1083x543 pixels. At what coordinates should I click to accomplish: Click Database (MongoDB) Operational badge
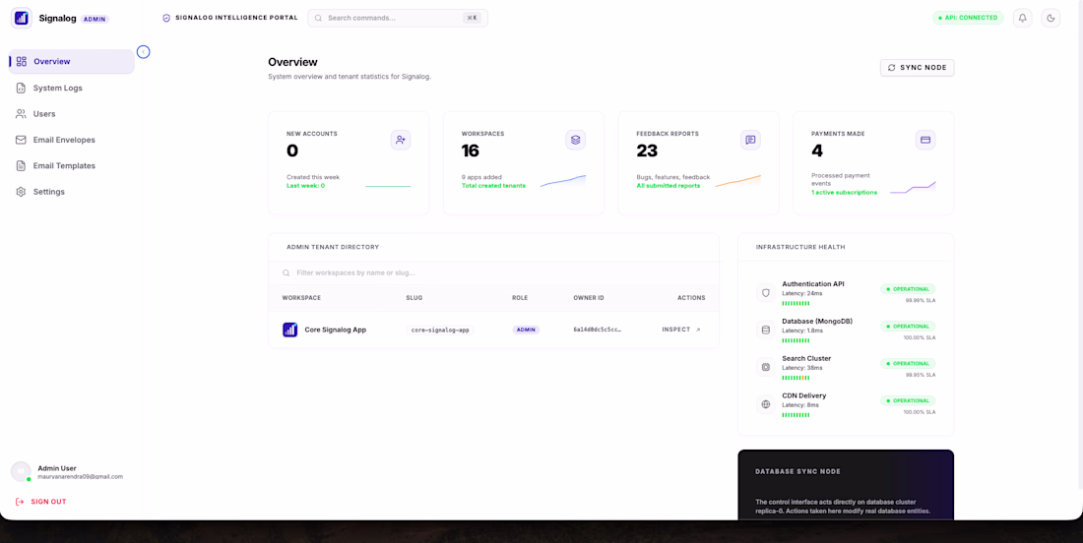click(x=908, y=327)
